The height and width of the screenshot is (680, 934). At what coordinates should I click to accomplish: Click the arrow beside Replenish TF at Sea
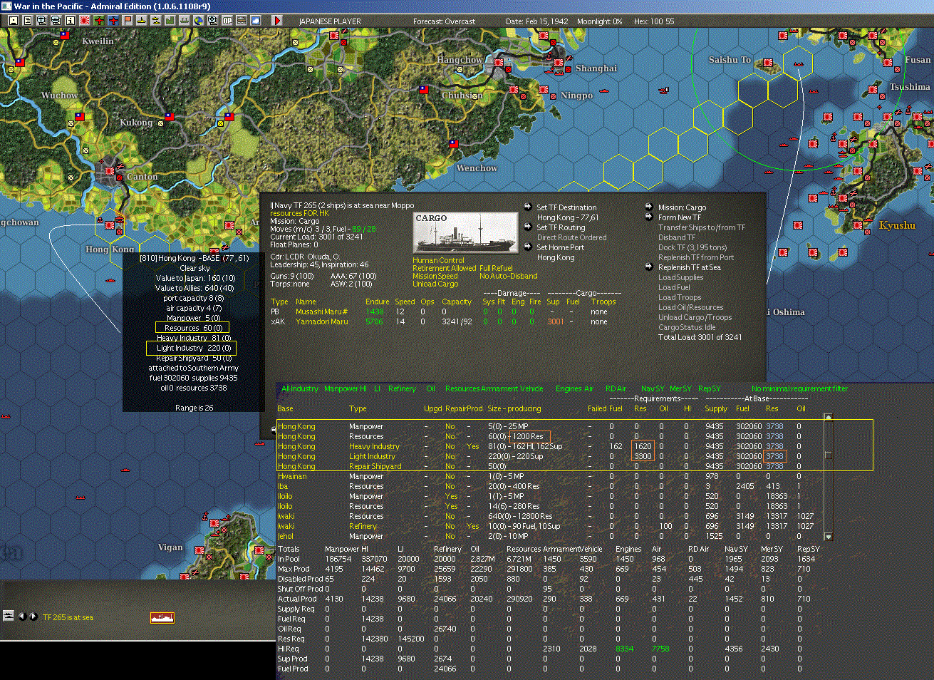point(649,267)
